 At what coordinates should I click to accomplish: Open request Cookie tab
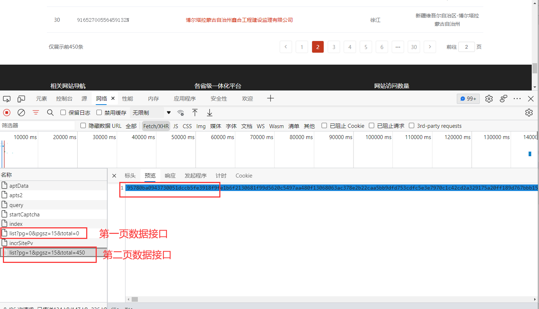[244, 176]
